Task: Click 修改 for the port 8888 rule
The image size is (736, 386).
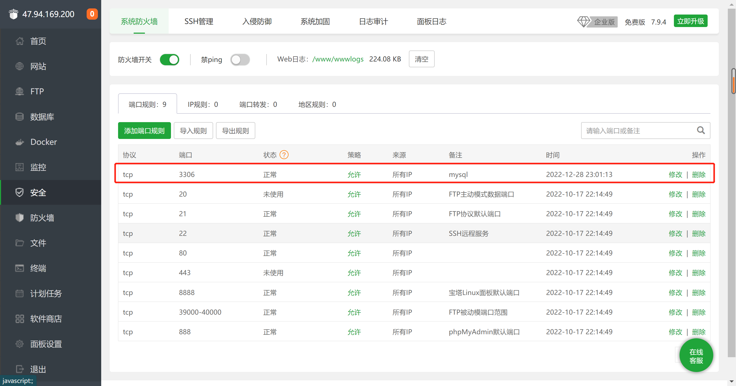Action: (675, 292)
